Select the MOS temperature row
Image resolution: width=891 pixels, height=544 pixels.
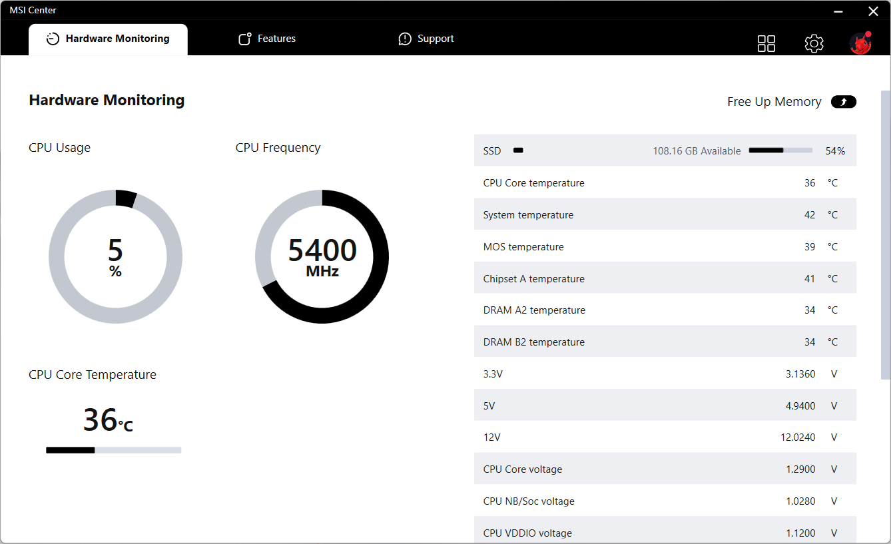tap(665, 247)
